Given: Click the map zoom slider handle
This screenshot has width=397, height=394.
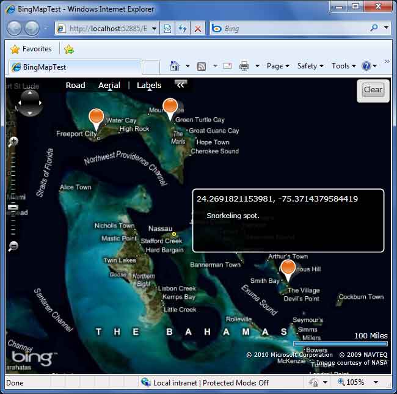Looking at the screenshot, I should click(x=13, y=207).
